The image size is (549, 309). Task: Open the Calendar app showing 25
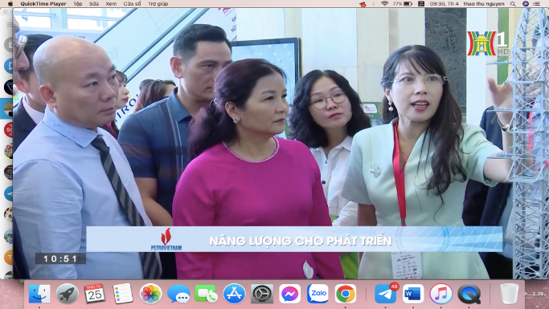[95, 294]
